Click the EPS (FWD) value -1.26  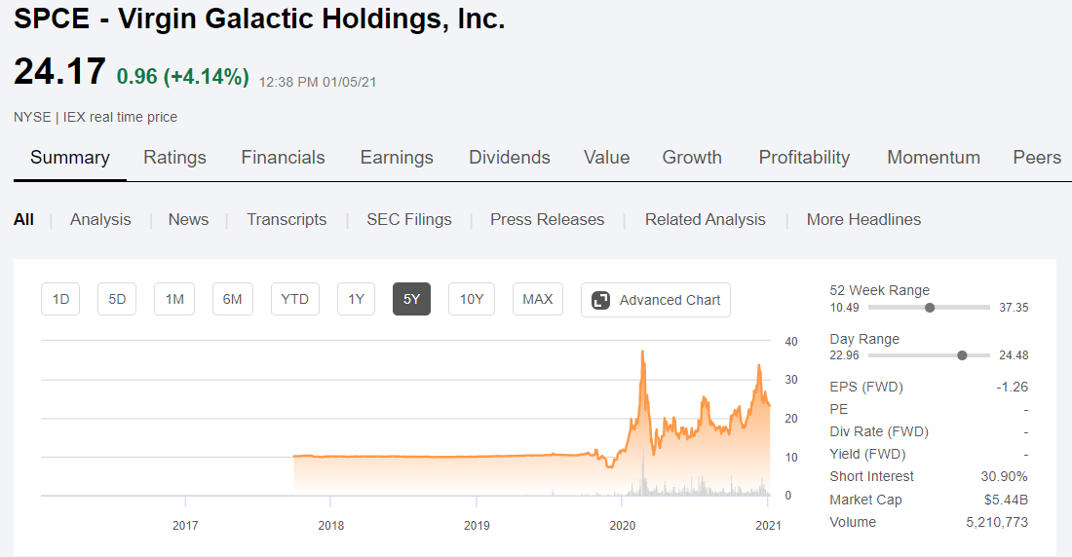point(1012,387)
